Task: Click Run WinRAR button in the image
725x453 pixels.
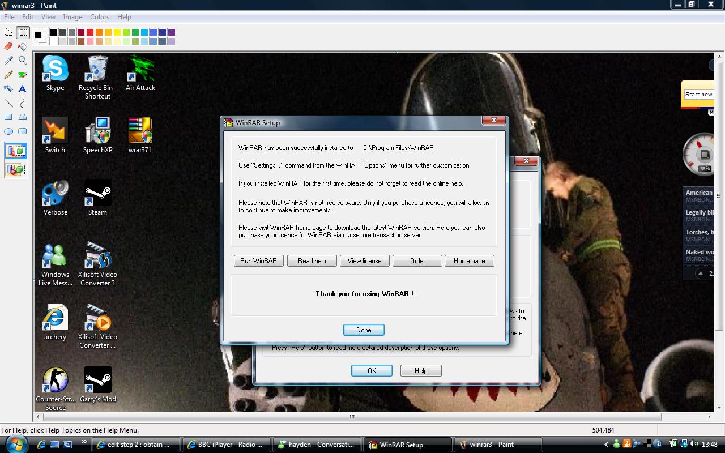Action: 258,261
